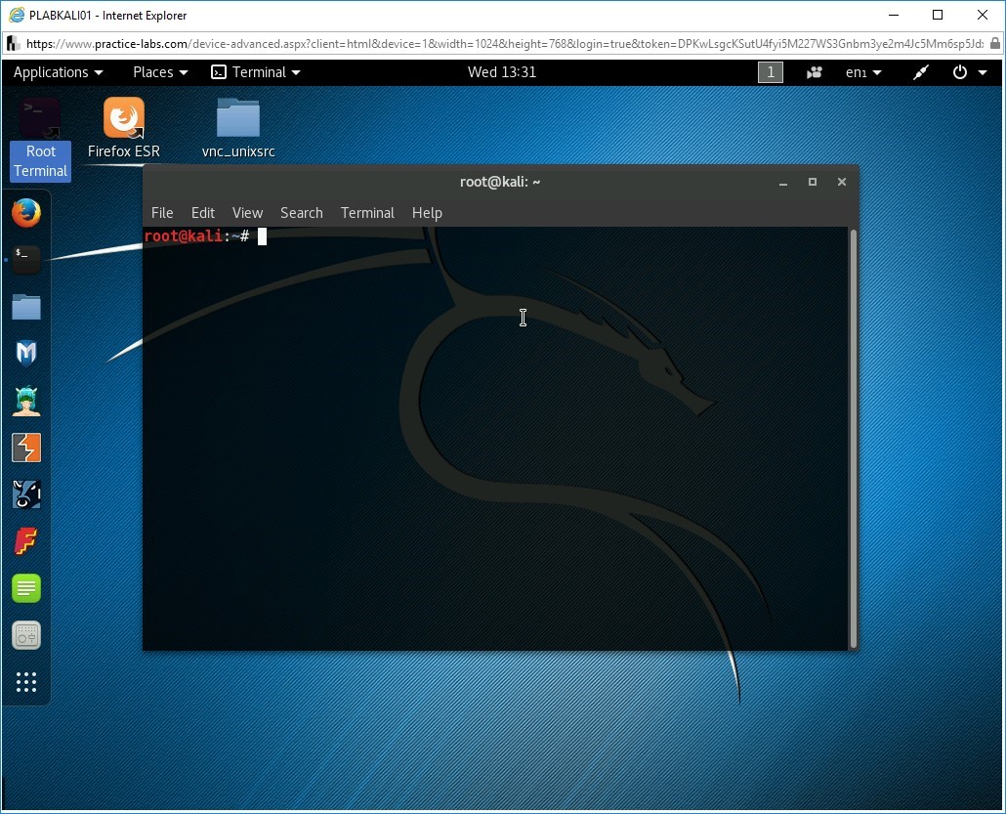Open the terminal Edit menu
Image resolution: width=1006 pixels, height=814 pixels.
[203, 213]
